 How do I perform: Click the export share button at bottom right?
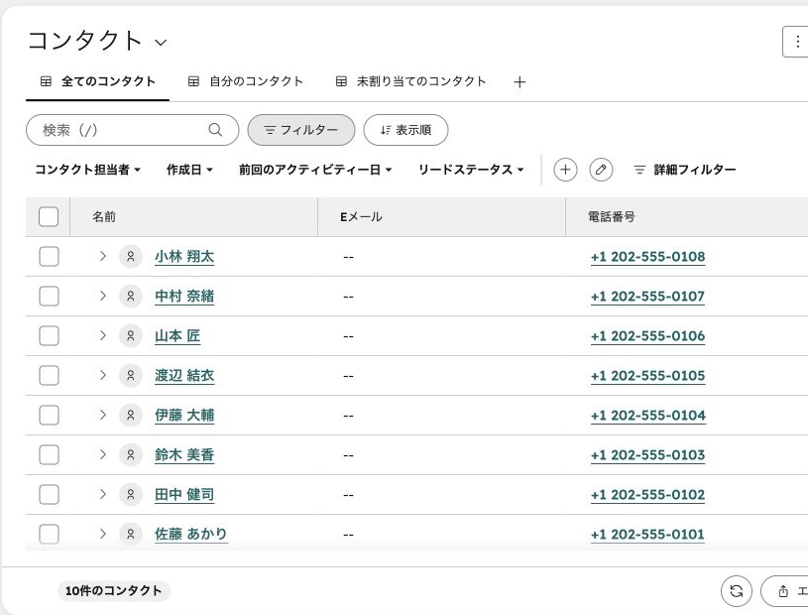[x=786, y=591]
